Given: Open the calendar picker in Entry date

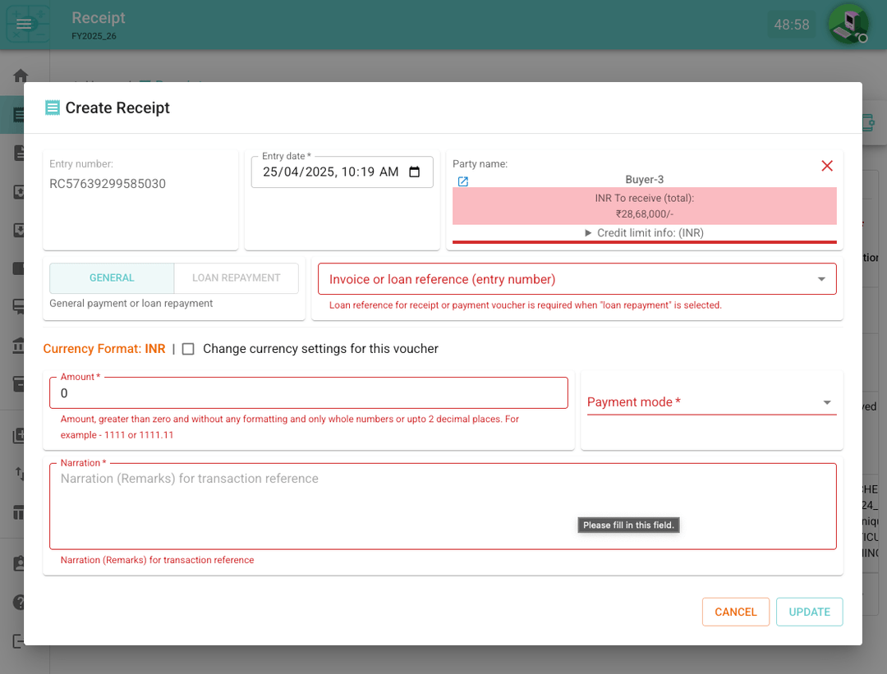Looking at the screenshot, I should pos(415,172).
